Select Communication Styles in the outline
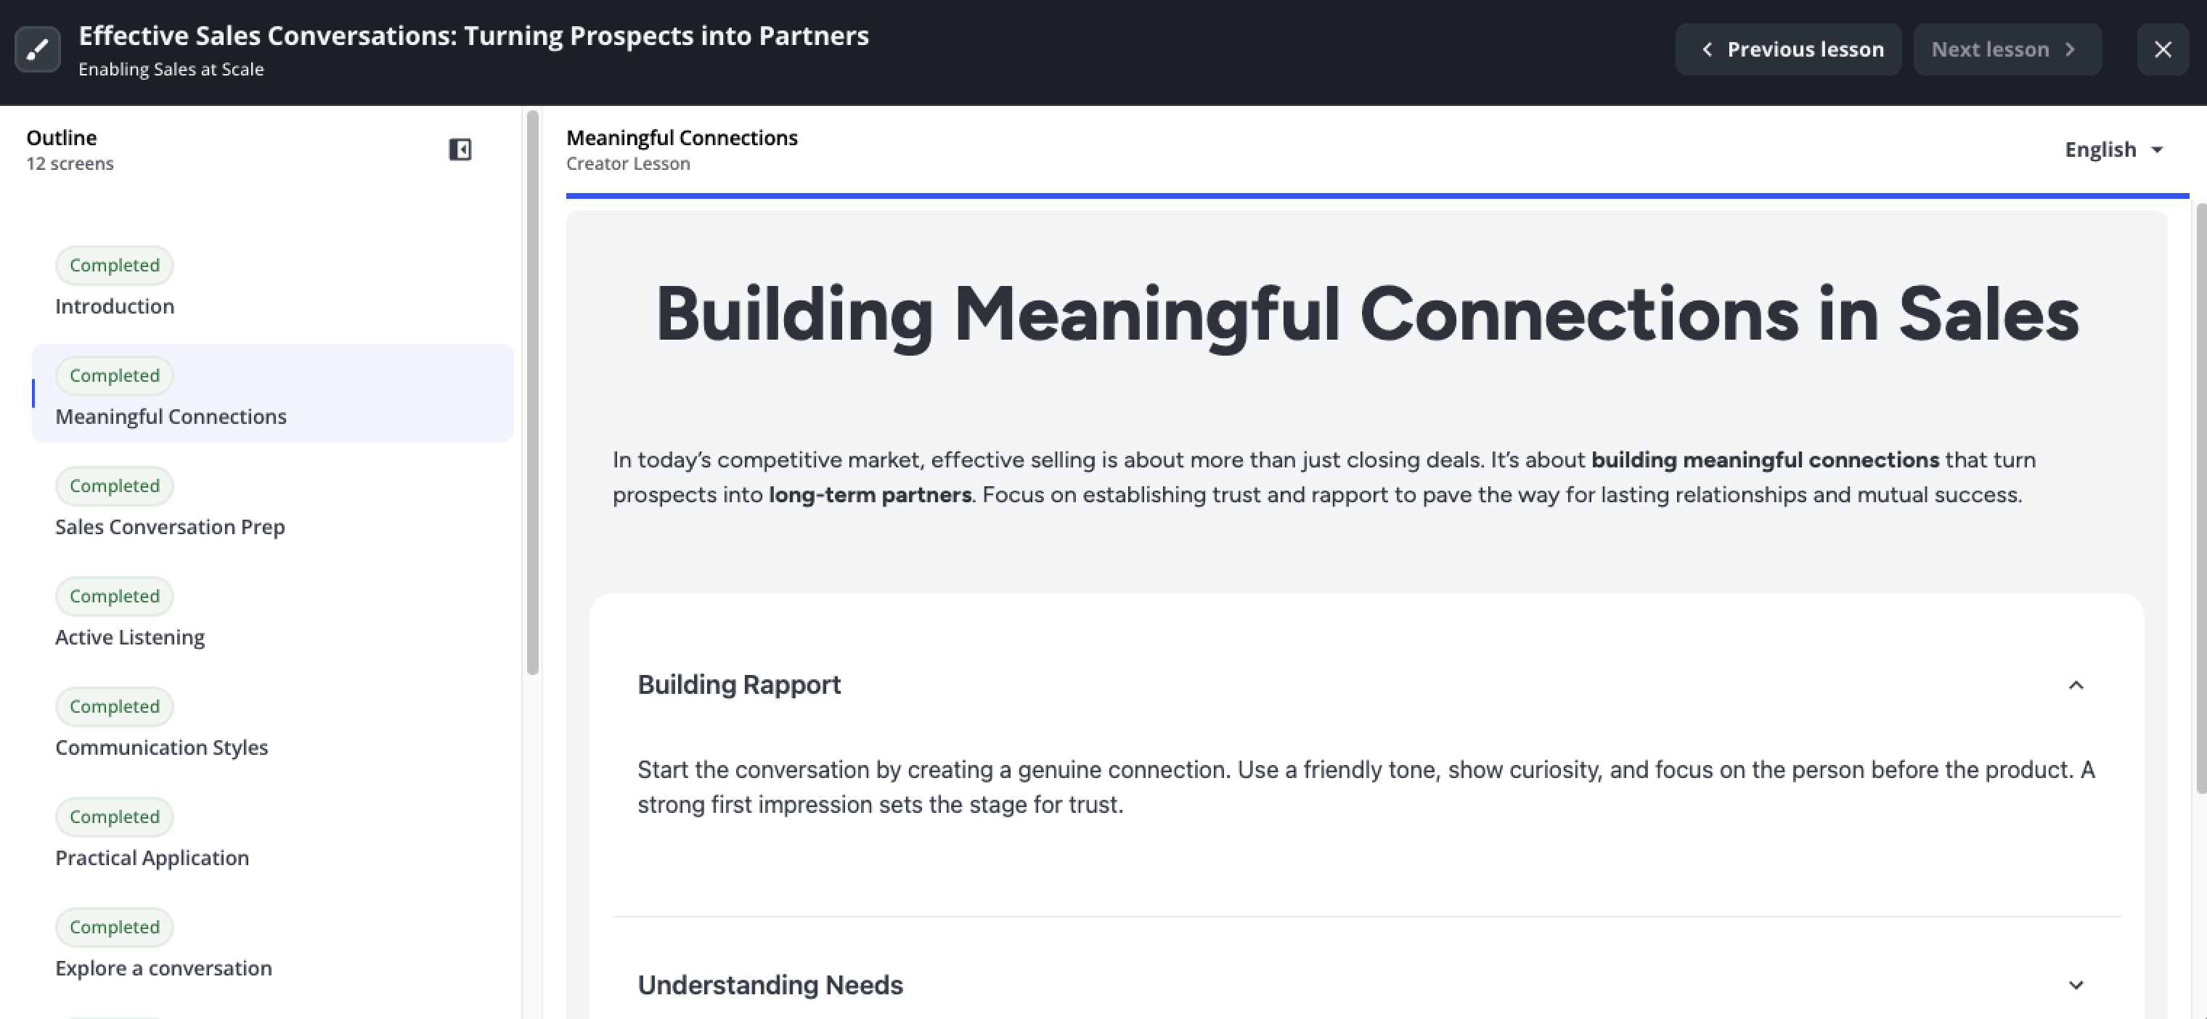Viewport: 2207px width, 1019px height. coord(161,748)
